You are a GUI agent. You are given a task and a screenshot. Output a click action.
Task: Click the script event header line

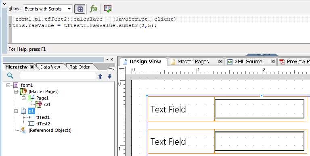(96, 19)
